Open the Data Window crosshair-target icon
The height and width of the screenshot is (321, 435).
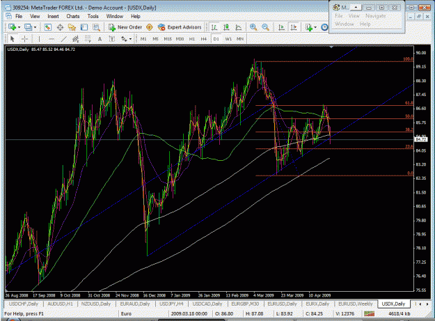60,27
